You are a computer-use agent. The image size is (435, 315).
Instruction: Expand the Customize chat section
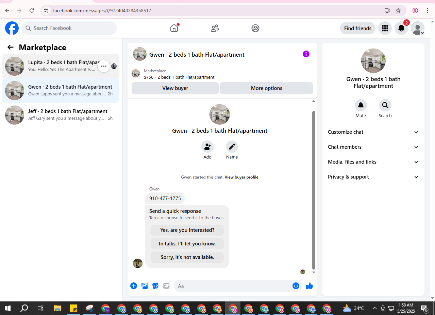[x=373, y=132]
